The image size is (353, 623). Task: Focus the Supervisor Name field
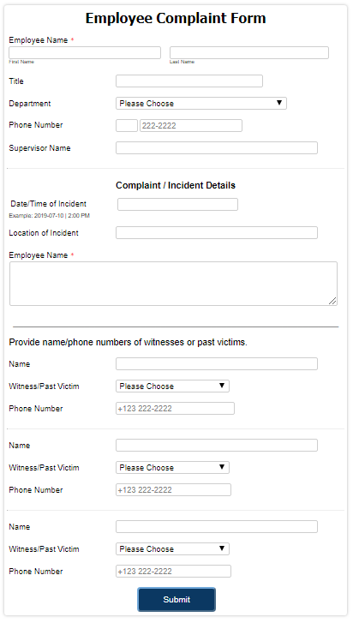pos(217,147)
